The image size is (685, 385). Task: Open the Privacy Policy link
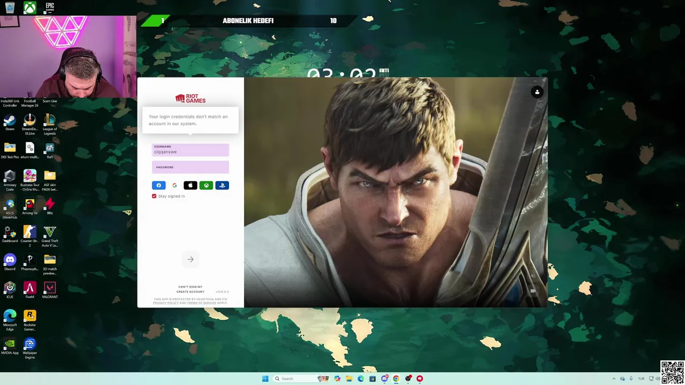166,303
